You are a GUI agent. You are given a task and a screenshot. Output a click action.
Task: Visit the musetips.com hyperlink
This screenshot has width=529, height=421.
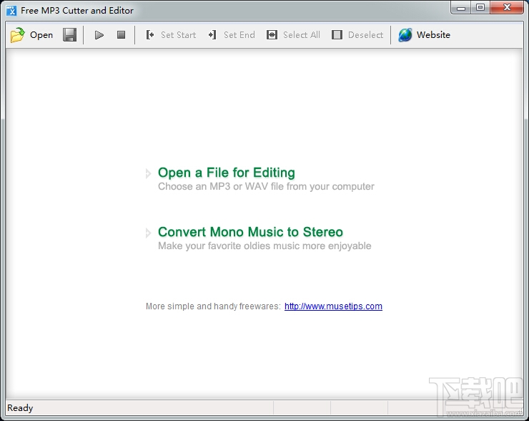[x=333, y=306]
